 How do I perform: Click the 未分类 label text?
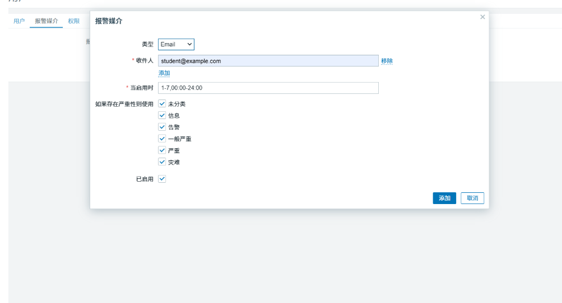177,104
